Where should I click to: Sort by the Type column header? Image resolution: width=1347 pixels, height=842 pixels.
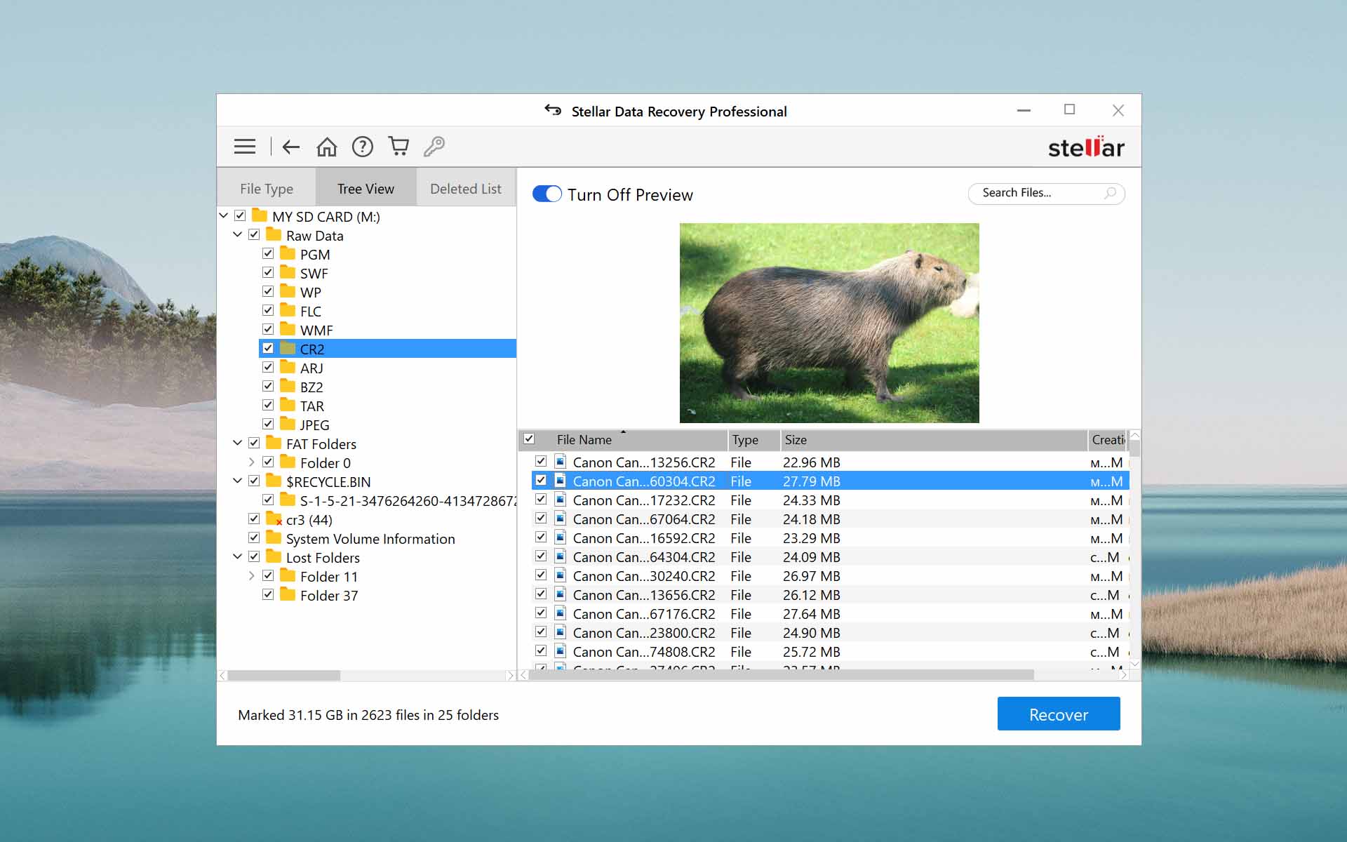[754, 440]
